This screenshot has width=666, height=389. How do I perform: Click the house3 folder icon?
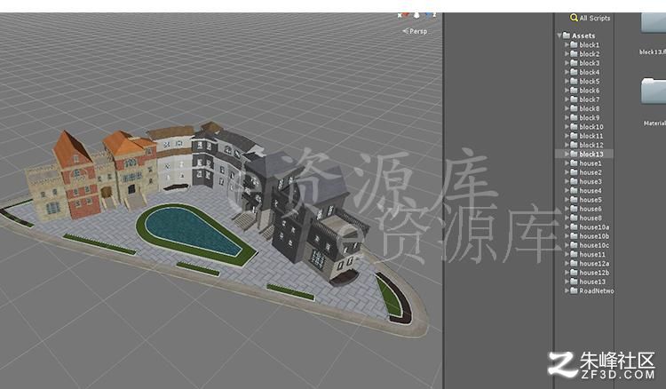coord(574,181)
